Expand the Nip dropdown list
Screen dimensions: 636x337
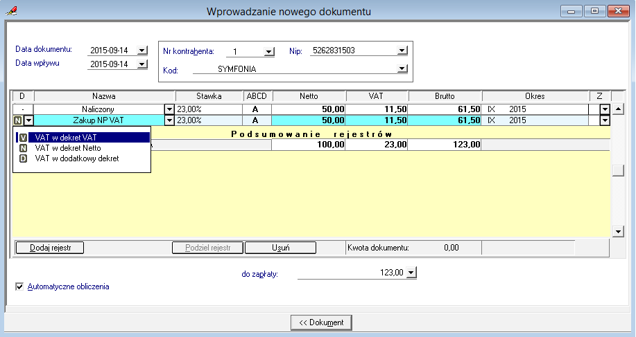(x=402, y=51)
